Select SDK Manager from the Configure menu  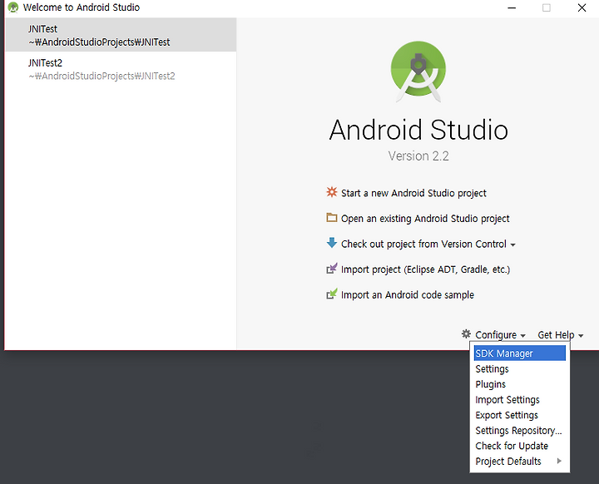pyautogui.click(x=519, y=353)
